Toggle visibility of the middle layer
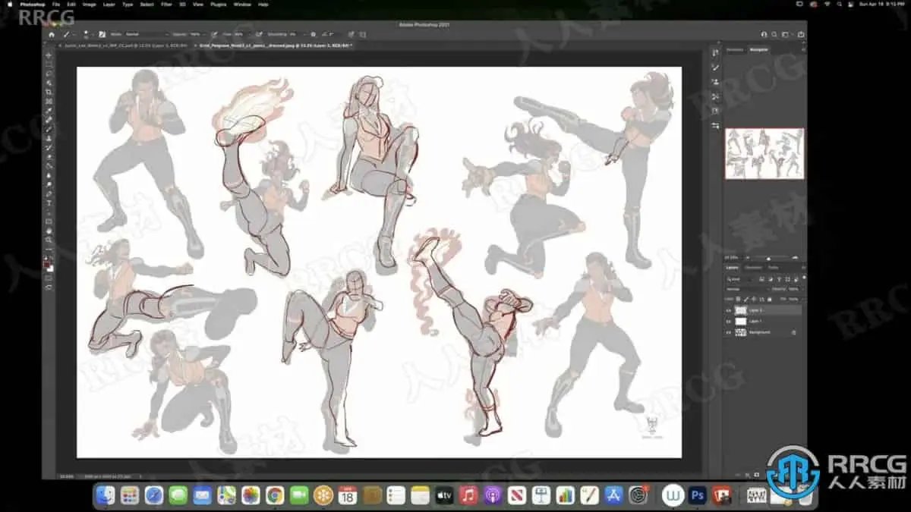Viewport: 911px width, 512px height. (729, 322)
